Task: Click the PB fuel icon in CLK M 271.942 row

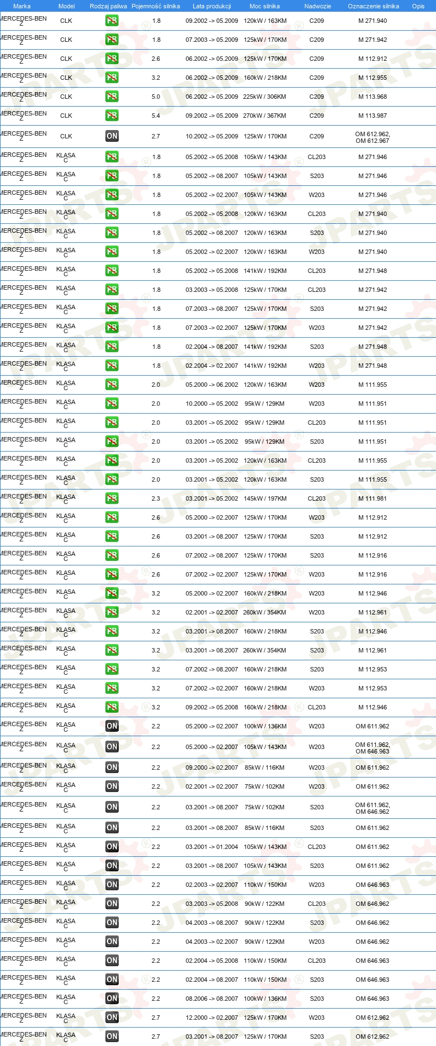Action: 112,40
